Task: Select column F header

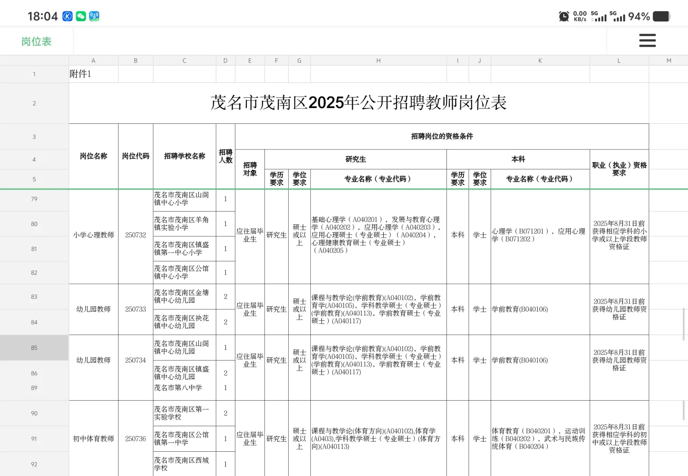Action: pyautogui.click(x=276, y=61)
